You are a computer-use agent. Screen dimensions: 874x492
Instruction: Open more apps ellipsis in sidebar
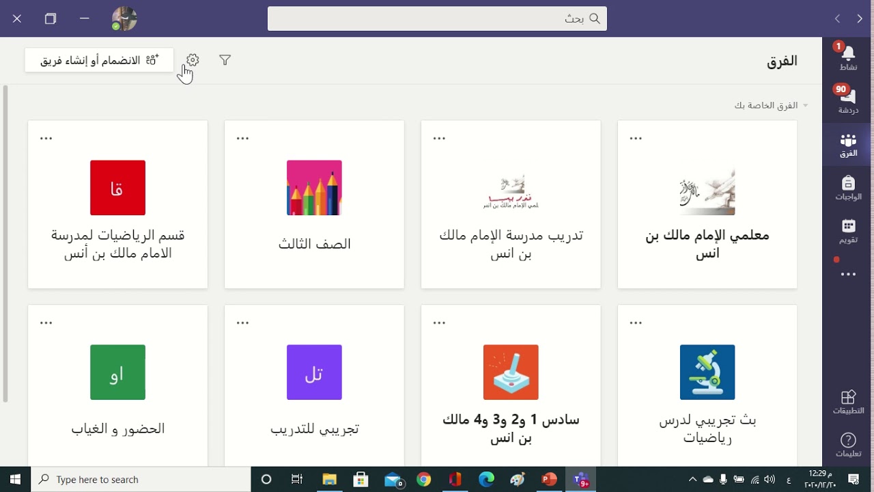point(848,274)
